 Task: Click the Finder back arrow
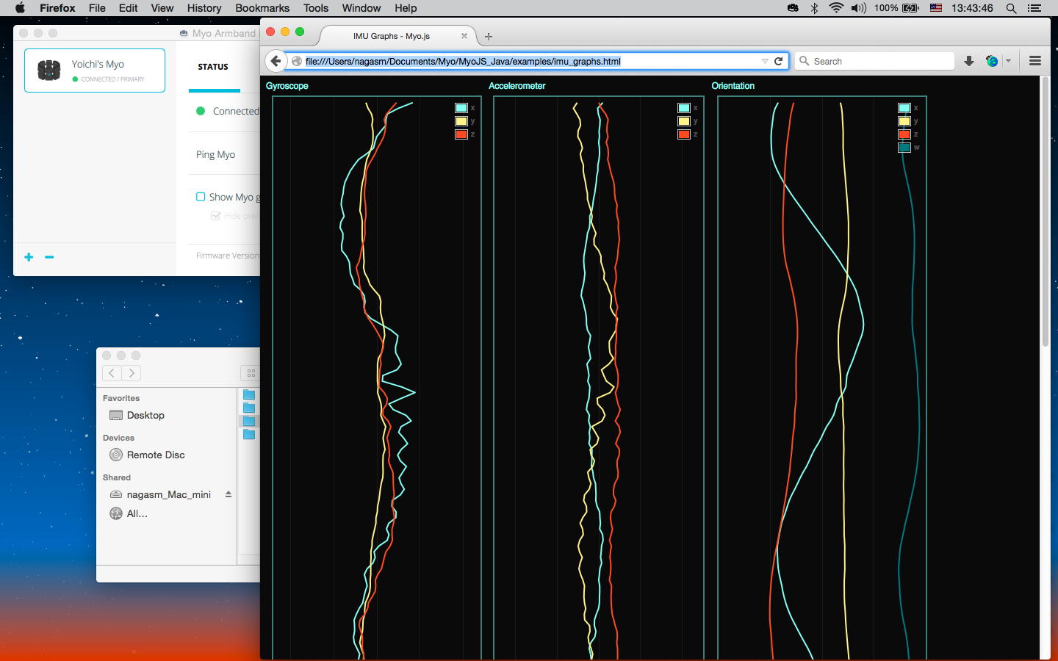pyautogui.click(x=112, y=373)
